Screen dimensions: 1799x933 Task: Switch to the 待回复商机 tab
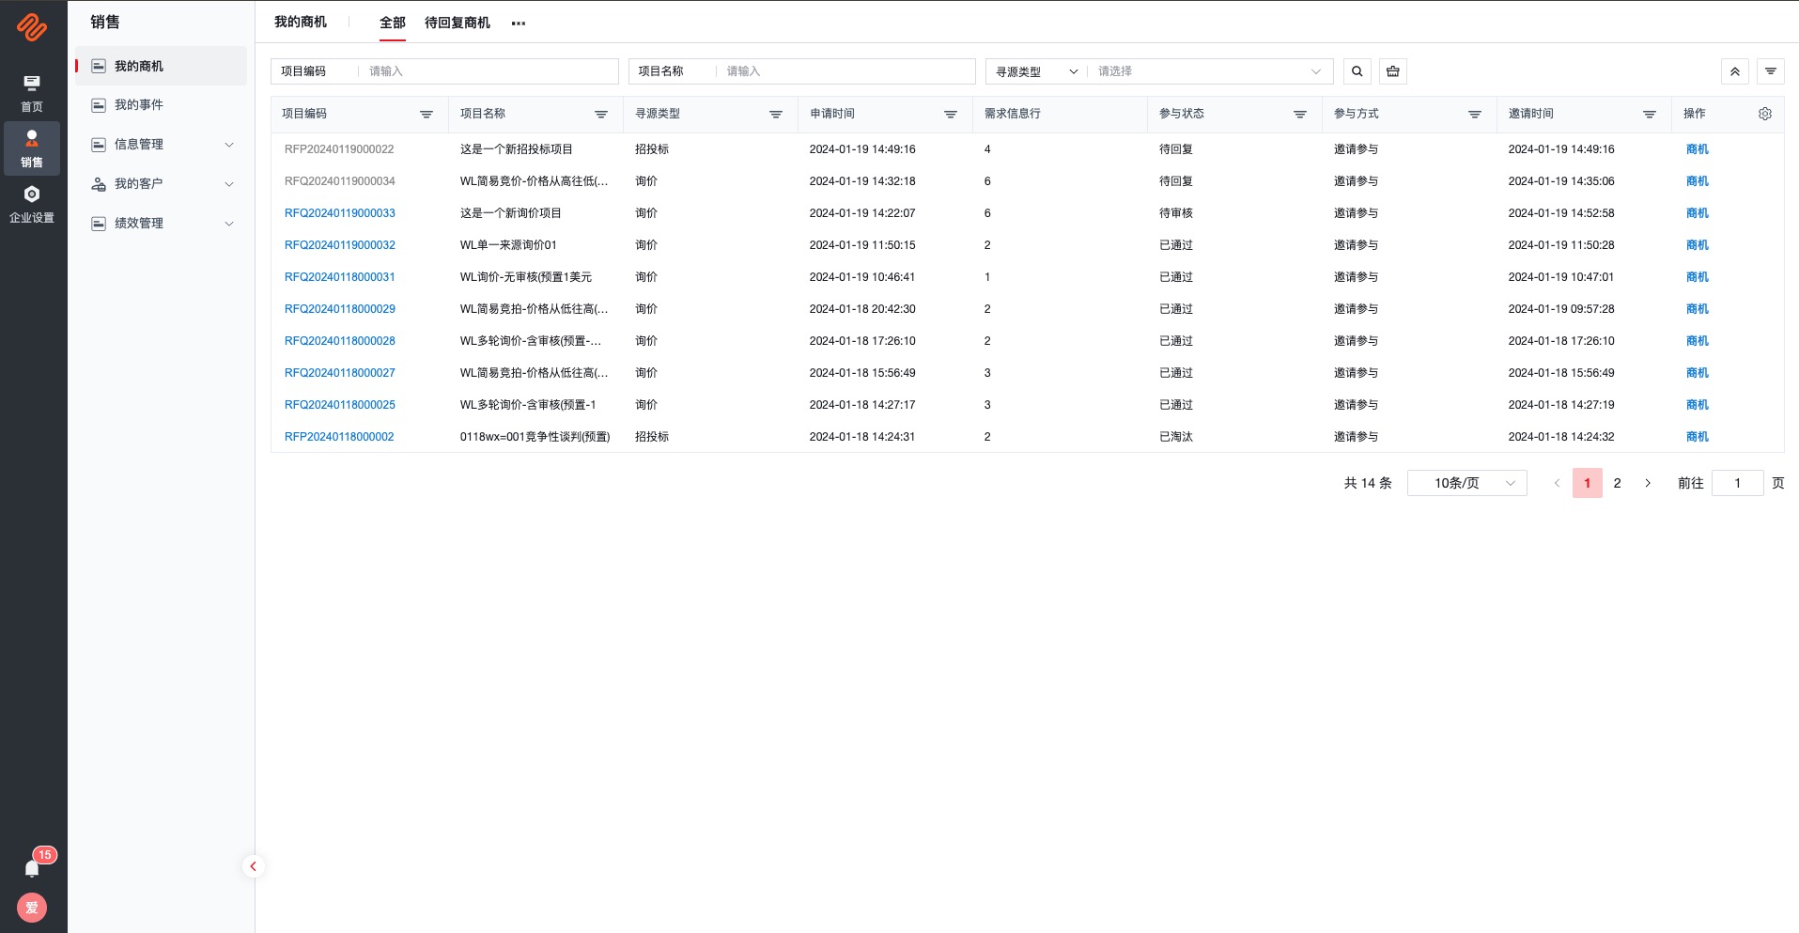coord(458,23)
